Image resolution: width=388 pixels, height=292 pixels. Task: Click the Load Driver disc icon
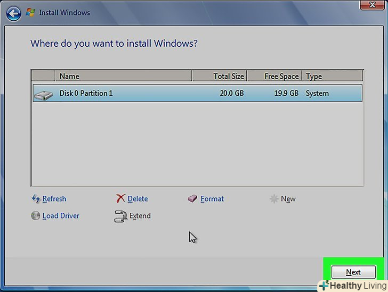35,215
